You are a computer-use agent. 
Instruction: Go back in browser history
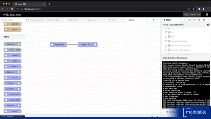click(3, 9)
